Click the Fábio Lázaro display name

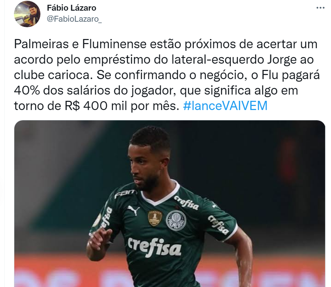pyautogui.click(x=72, y=8)
